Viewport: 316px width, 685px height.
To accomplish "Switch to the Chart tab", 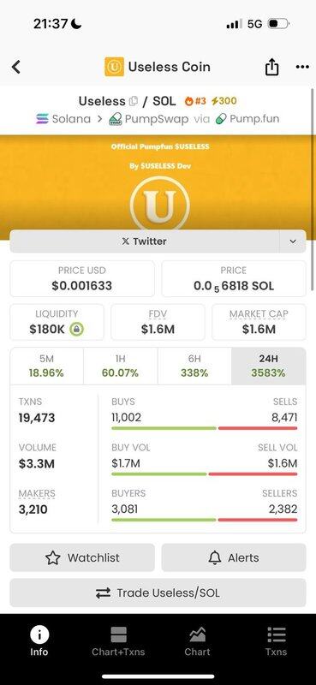I will 197,640.
